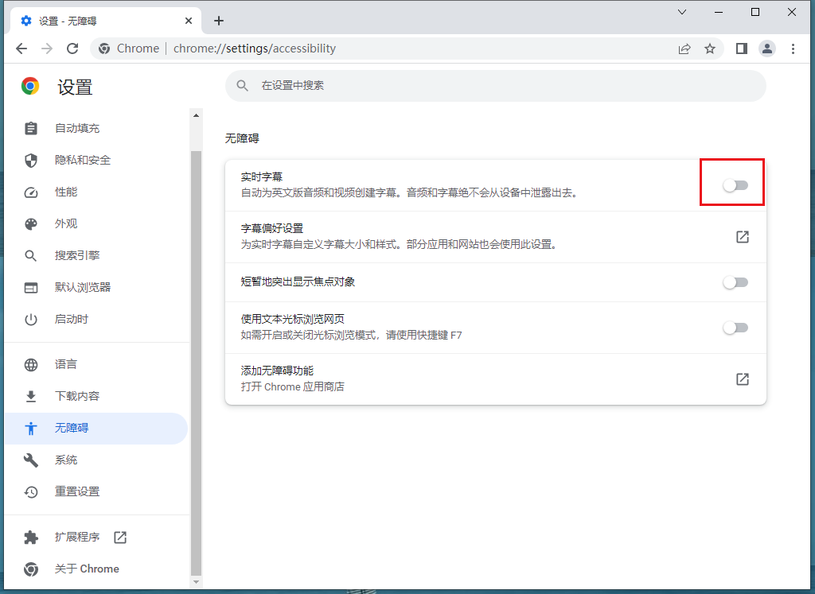Click sidebar scrollbar down arrow
Screen dimensions: 815x594
coord(196,583)
